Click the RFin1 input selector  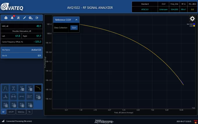pyautogui.click(x=183, y=9)
